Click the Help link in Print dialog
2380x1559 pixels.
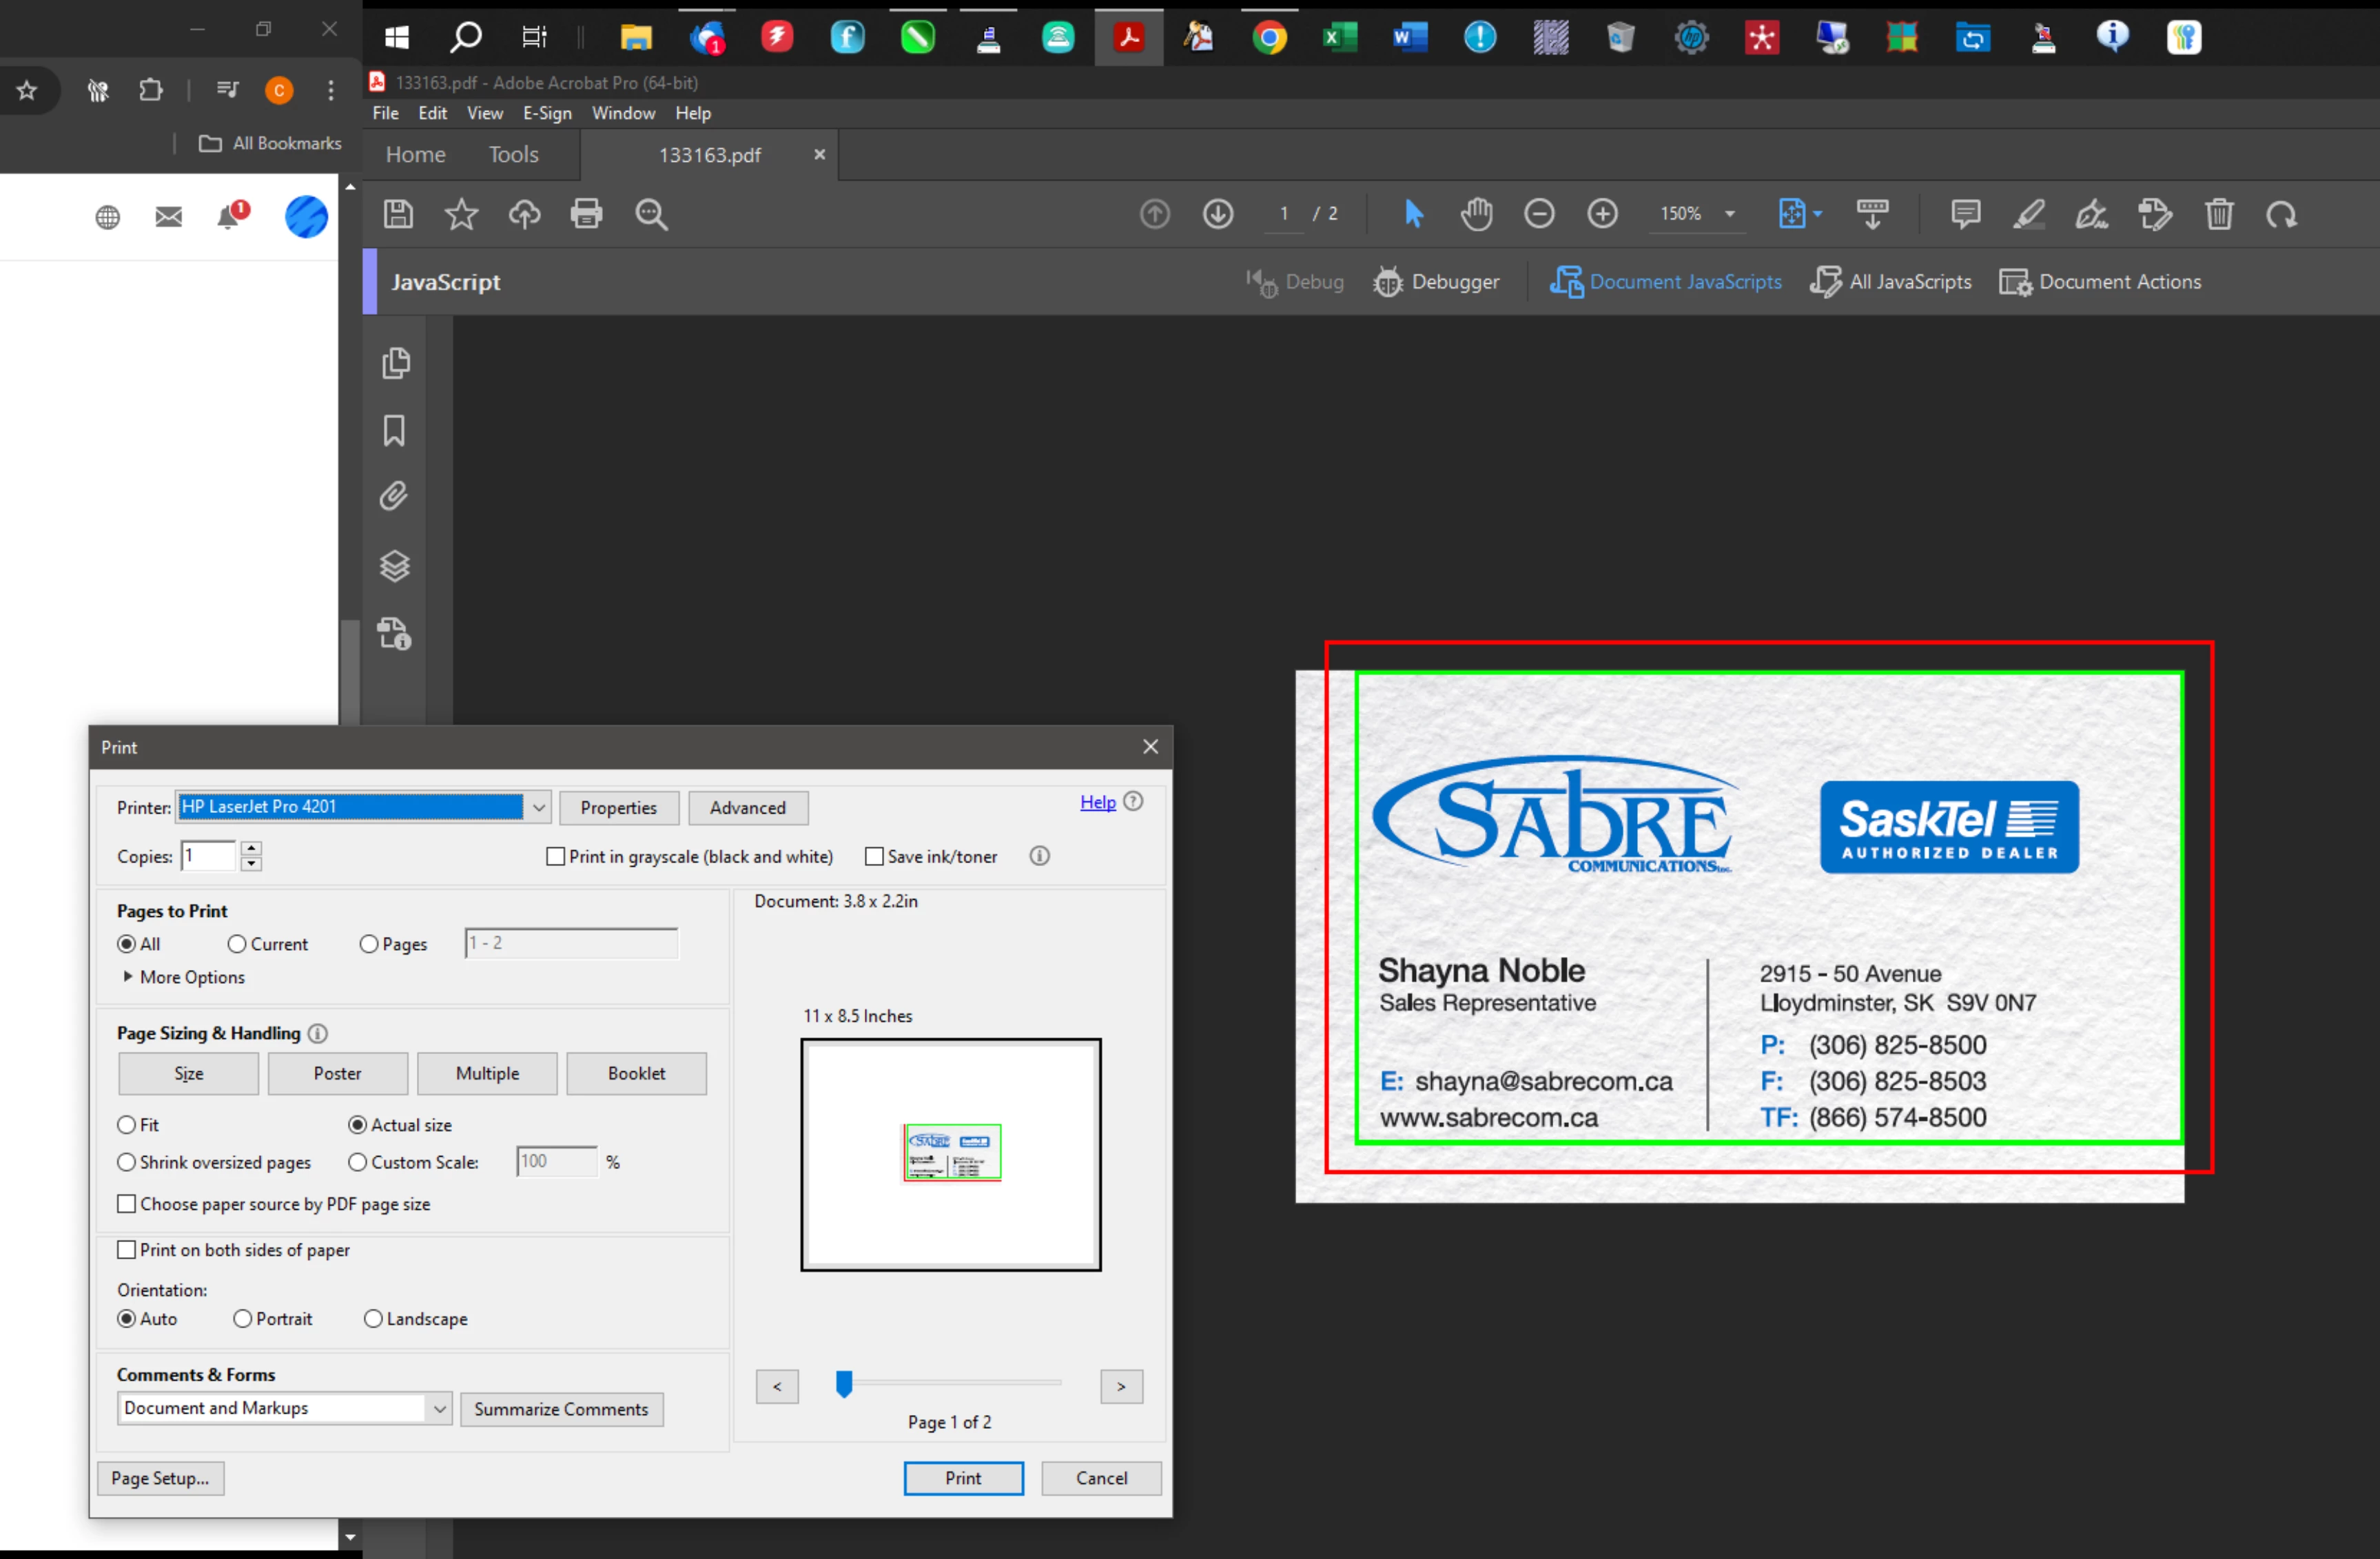[1097, 802]
